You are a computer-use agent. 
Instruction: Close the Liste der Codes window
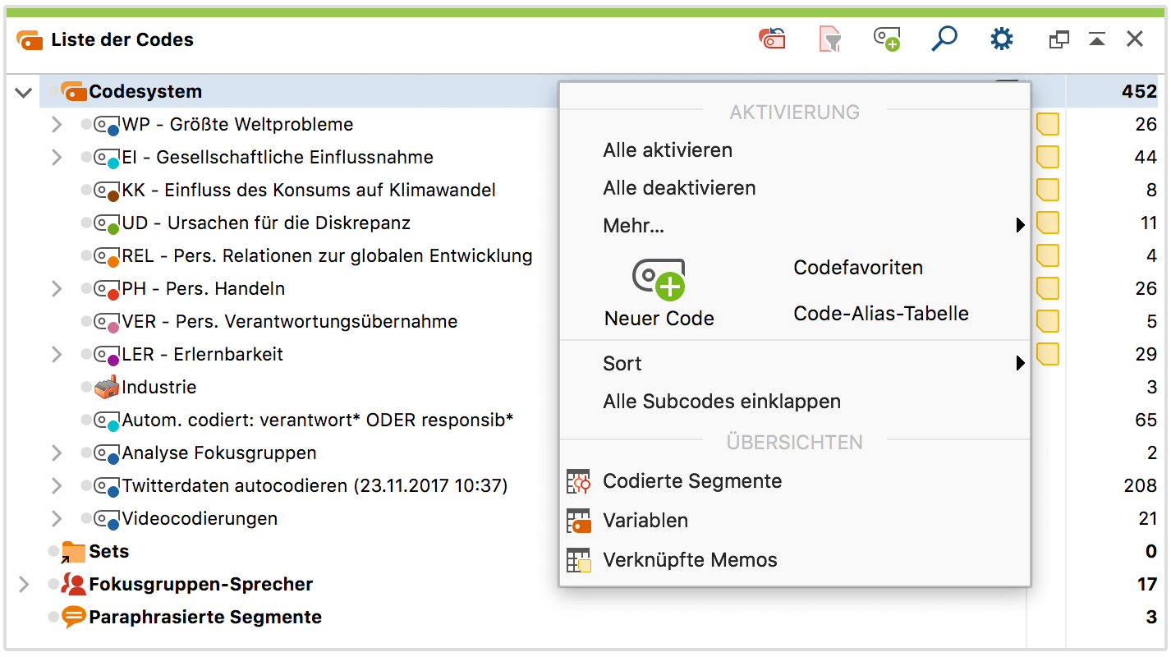click(1135, 39)
